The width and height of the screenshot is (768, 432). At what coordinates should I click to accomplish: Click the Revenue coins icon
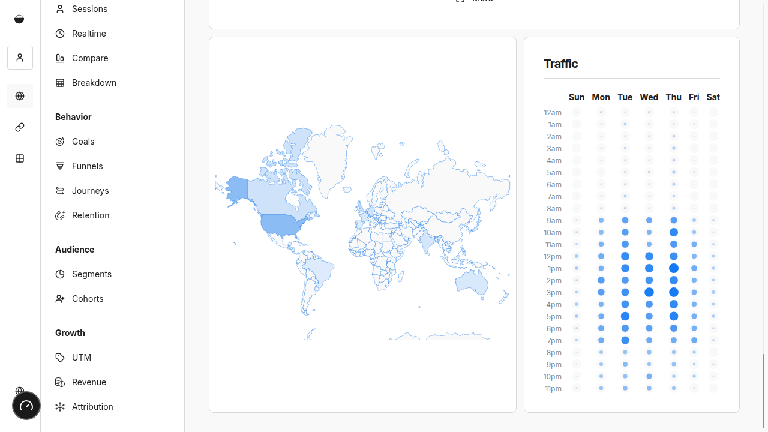(x=60, y=382)
